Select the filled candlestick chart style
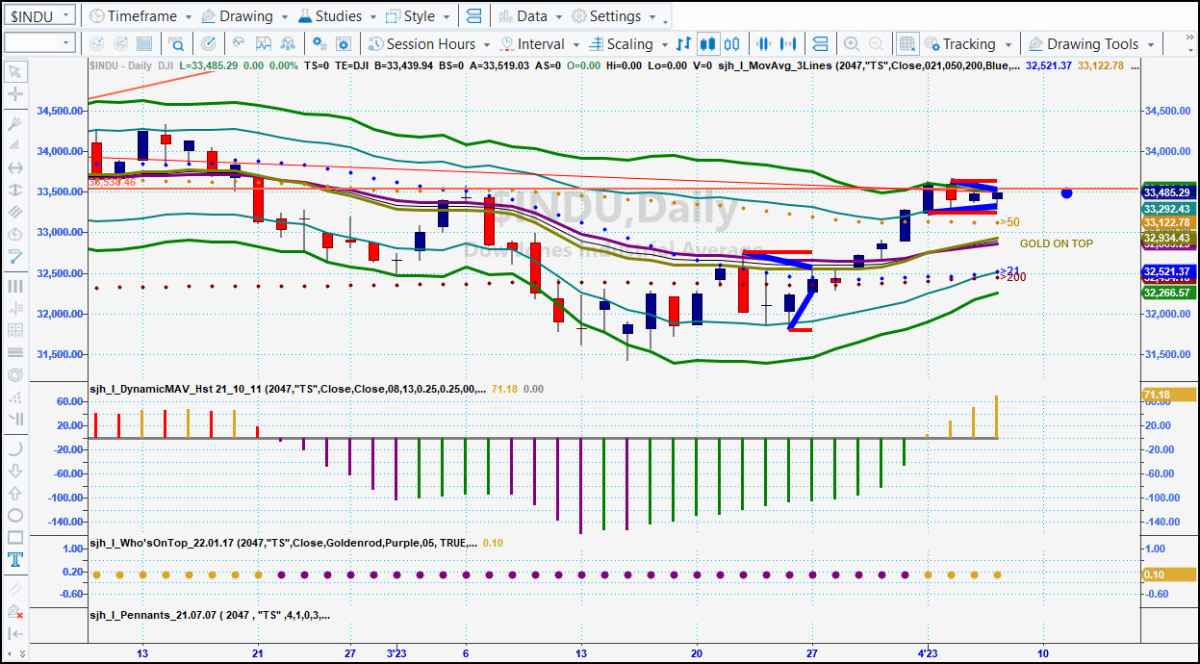This screenshot has width=1200, height=664. point(708,44)
